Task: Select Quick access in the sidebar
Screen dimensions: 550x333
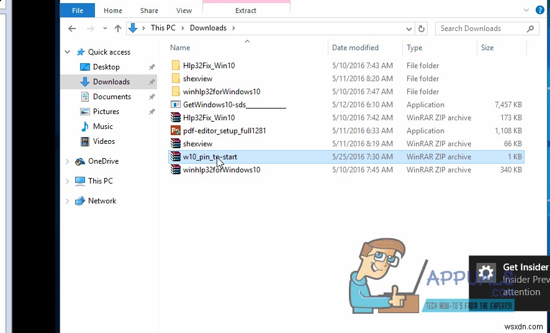Action: [109, 52]
